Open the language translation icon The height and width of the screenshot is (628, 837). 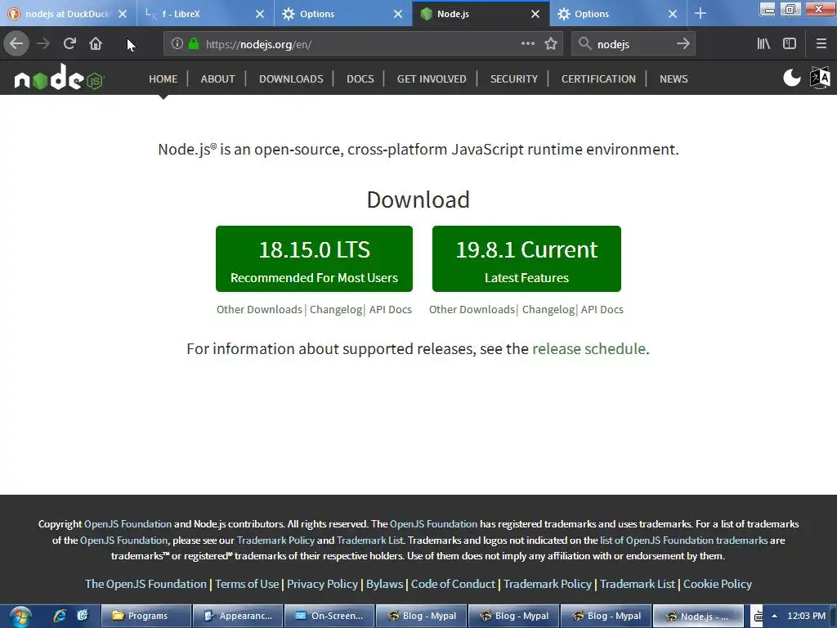[x=820, y=78]
